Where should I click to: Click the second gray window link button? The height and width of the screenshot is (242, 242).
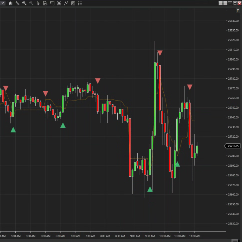pyautogui.click(x=225, y=3)
